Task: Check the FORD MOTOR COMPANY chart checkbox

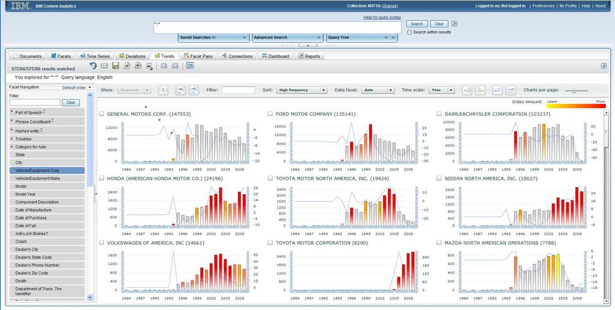Action: point(271,113)
